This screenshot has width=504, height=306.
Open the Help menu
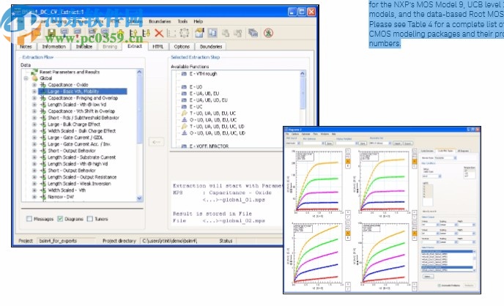tap(199, 21)
